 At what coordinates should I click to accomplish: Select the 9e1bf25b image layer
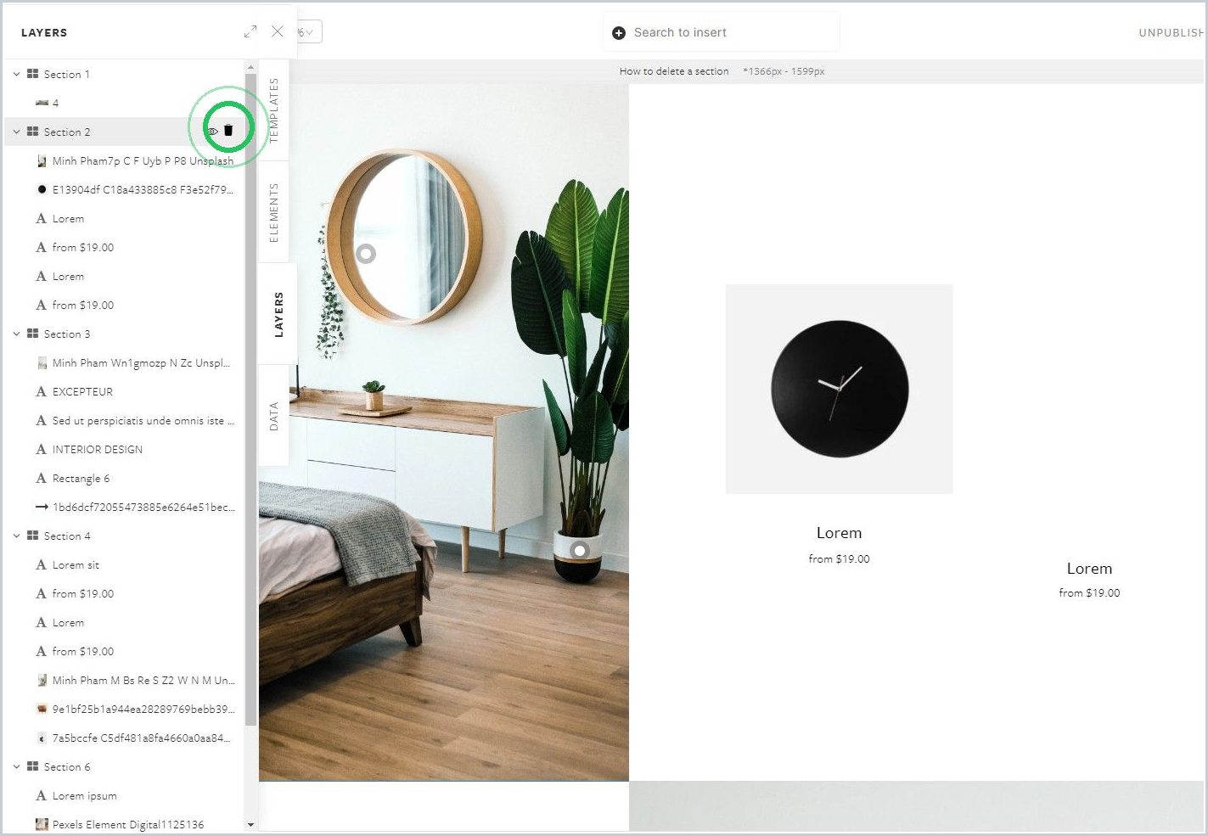click(x=123, y=709)
